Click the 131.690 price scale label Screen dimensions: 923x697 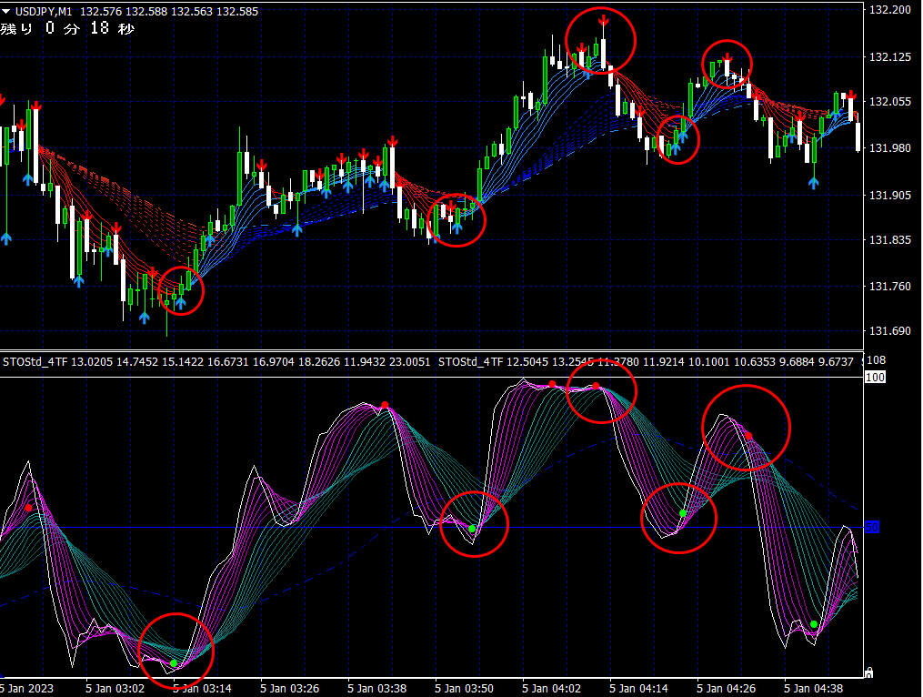click(x=890, y=331)
